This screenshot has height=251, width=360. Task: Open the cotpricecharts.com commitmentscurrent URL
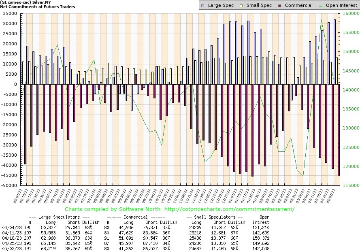point(230,209)
